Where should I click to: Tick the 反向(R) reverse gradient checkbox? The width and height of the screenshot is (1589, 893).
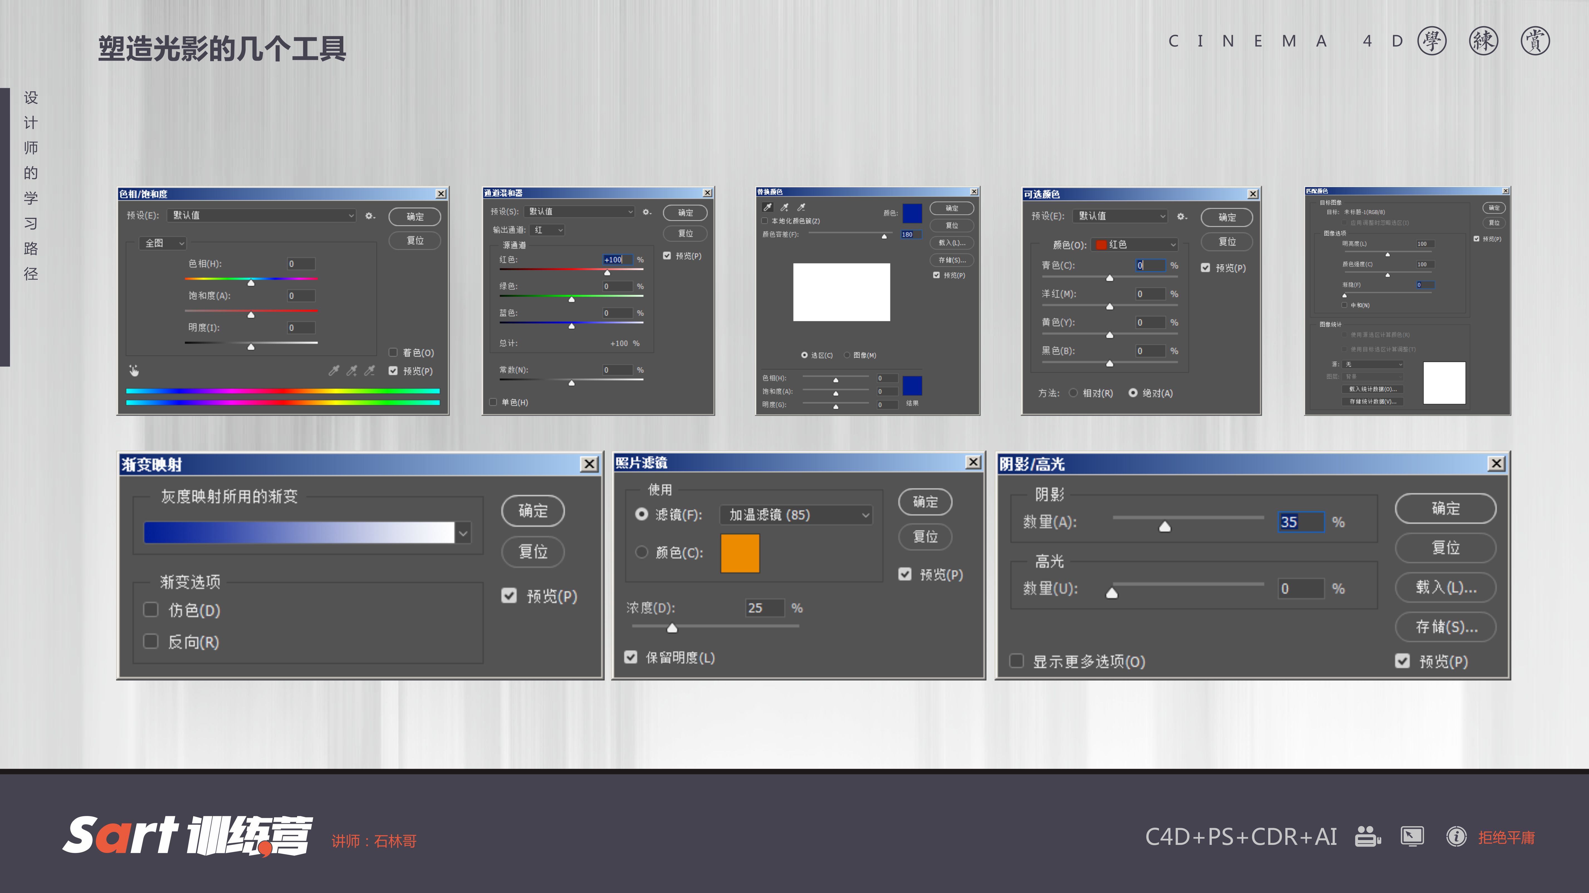(151, 642)
